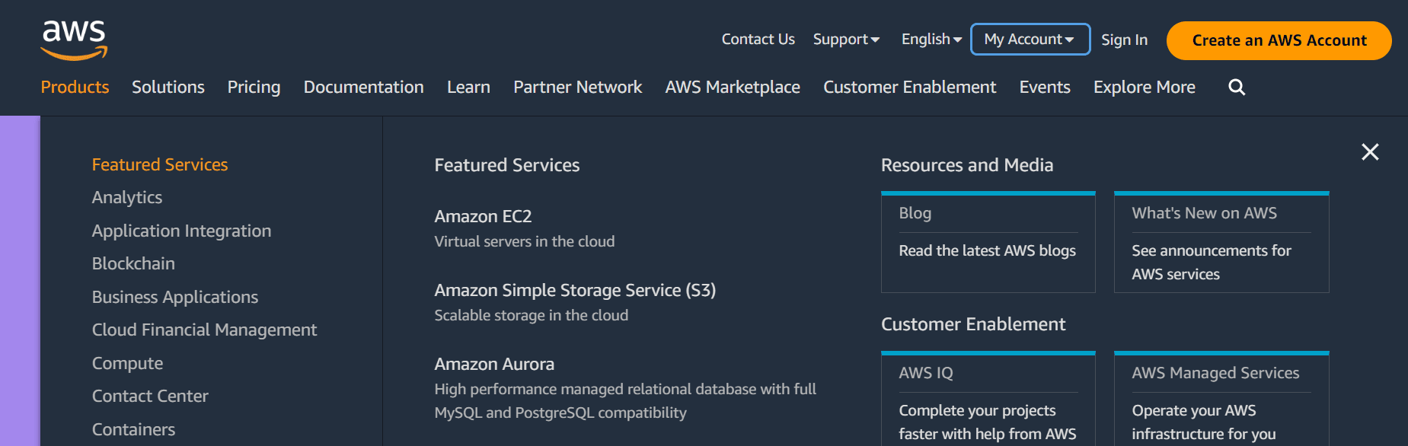Select the Contact Center category
This screenshot has height=446, width=1408.
[x=150, y=397]
